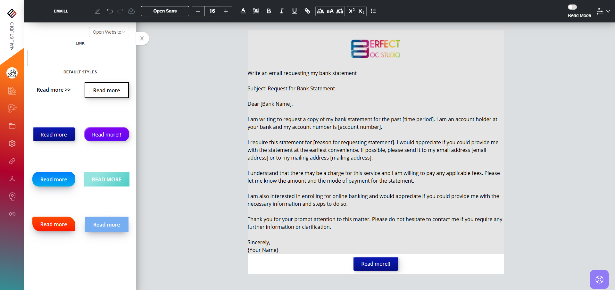Screen dimensions: 615x290
Task: Click the undo arrow icon
Action: 110,11
